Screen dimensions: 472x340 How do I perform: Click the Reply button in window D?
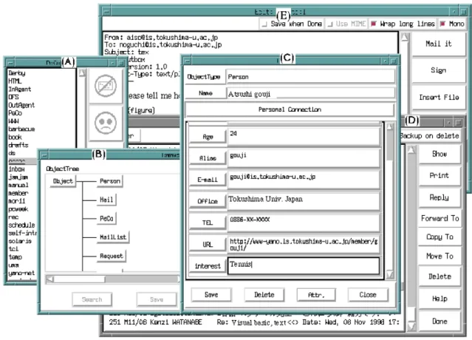click(439, 197)
